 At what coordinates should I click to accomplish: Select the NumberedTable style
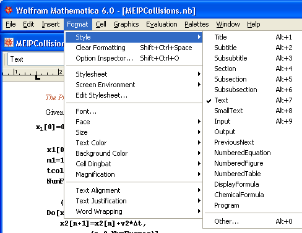tap(253, 174)
